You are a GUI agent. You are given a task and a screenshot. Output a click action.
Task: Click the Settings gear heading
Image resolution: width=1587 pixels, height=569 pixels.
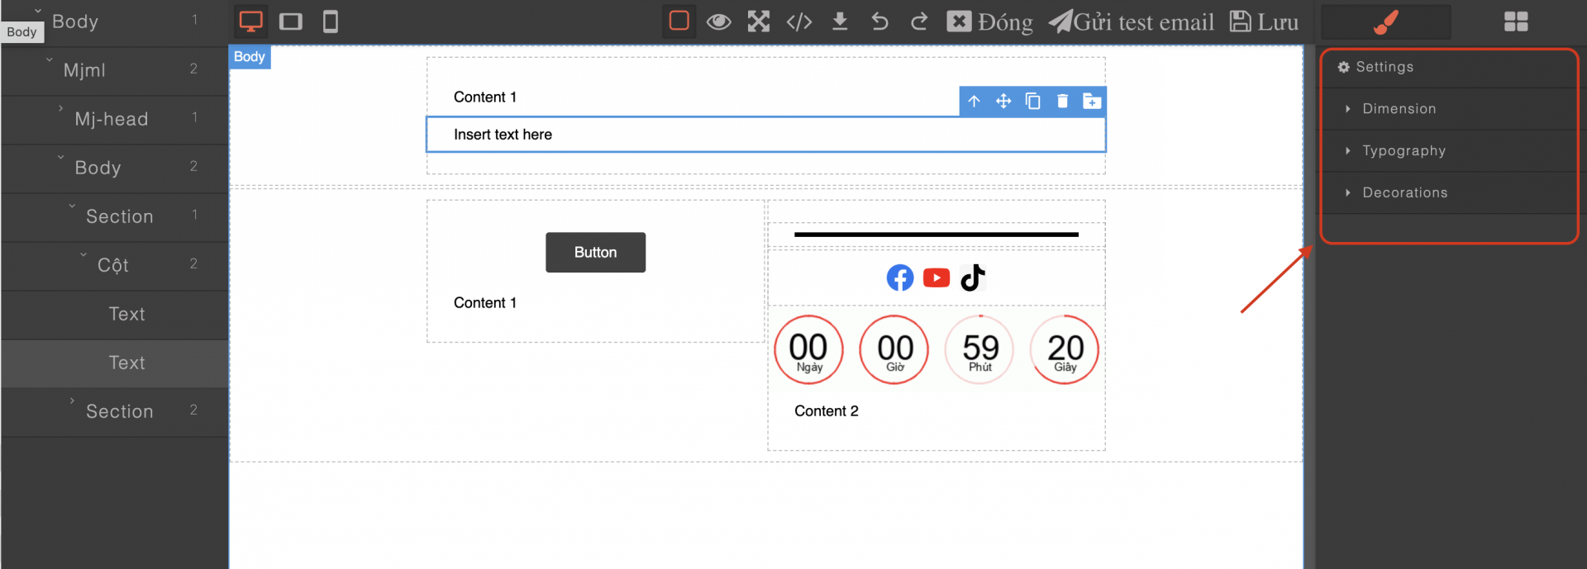(1375, 67)
